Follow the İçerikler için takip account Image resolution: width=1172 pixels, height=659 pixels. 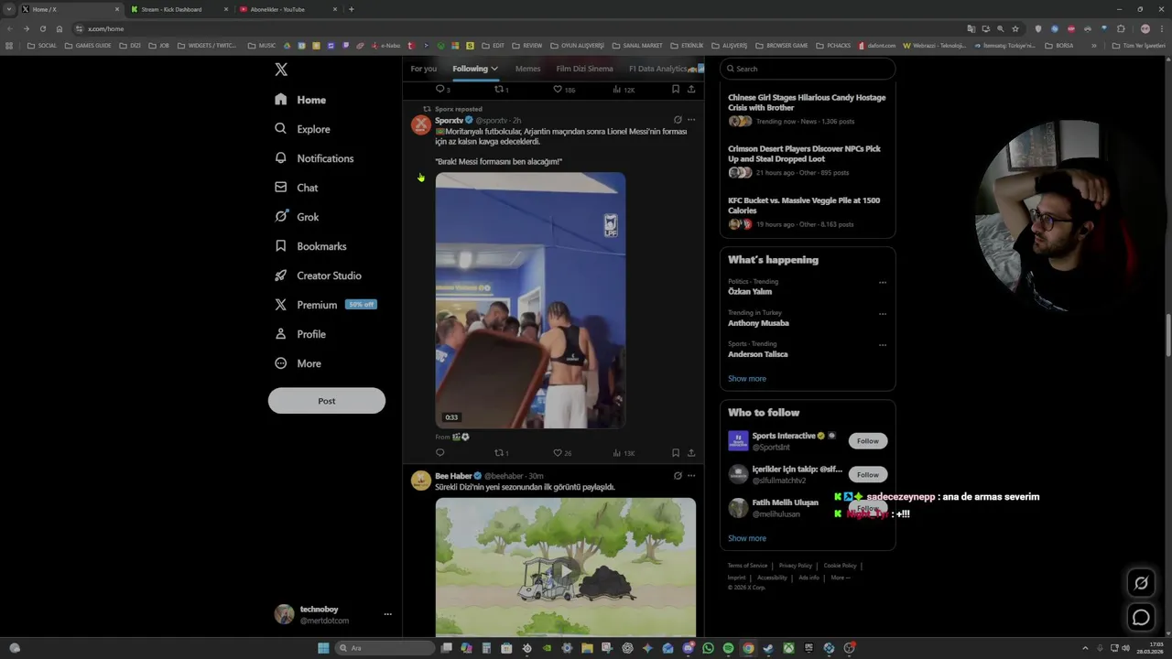(868, 474)
